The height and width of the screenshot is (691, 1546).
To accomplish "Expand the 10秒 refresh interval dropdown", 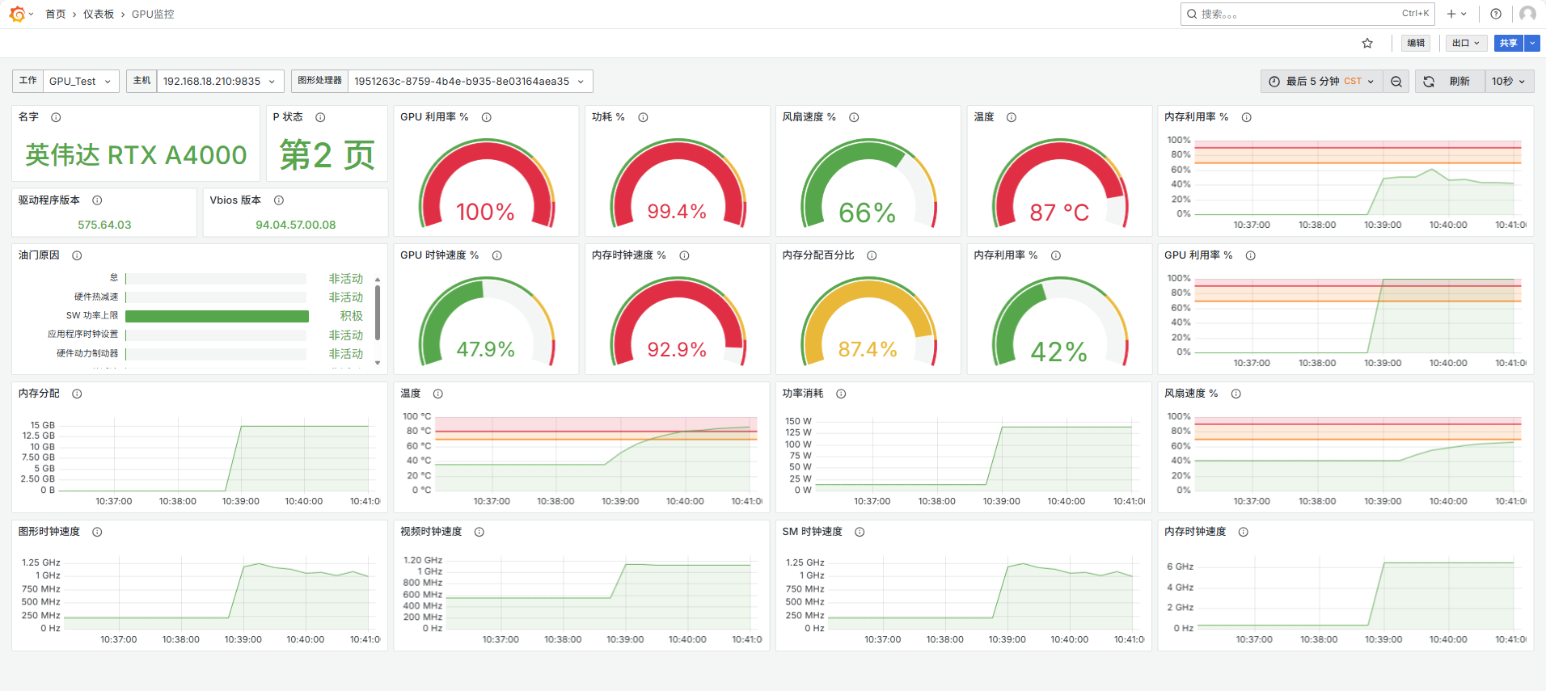I will coord(1508,82).
